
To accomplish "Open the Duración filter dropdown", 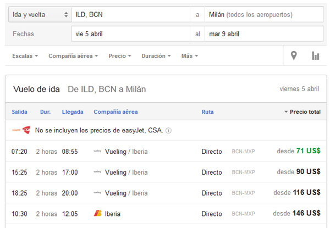I will (156, 56).
